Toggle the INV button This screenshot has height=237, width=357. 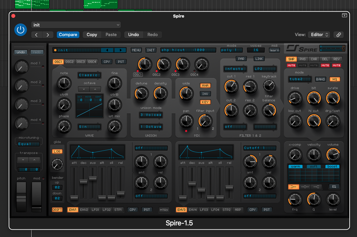pyautogui.click(x=205, y=94)
